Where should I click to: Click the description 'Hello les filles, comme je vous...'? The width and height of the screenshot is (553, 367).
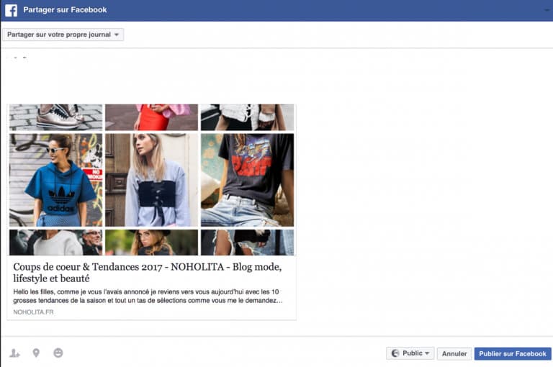click(x=148, y=296)
